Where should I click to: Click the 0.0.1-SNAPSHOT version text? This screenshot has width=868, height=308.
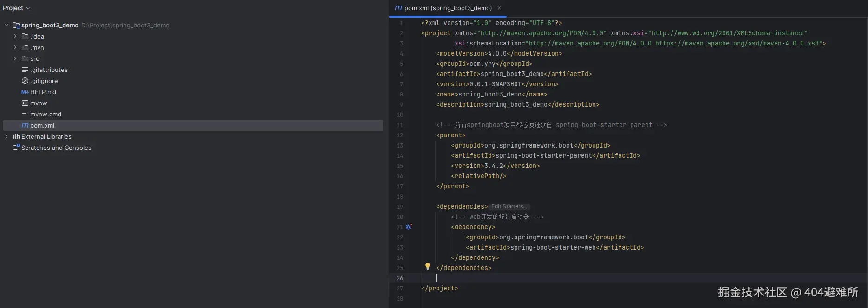tap(496, 84)
